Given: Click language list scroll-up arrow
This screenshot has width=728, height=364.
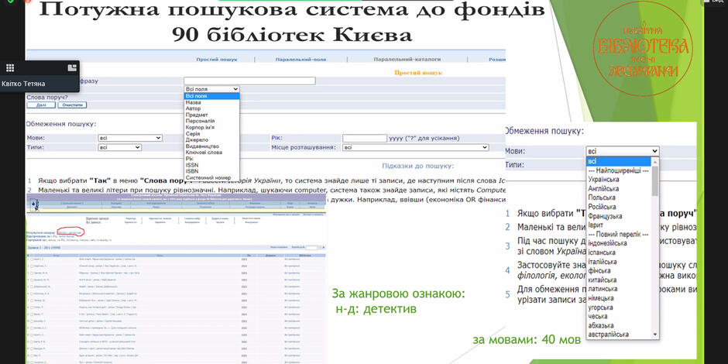Looking at the screenshot, I should click(655, 161).
